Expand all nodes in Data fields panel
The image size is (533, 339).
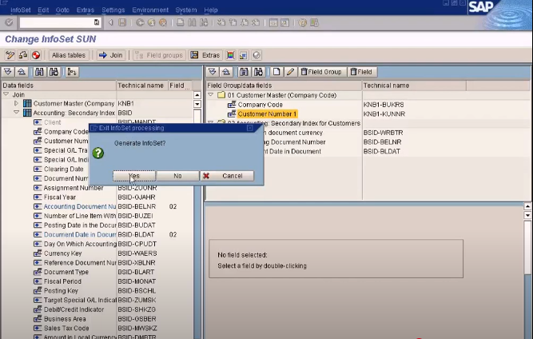pos(8,72)
